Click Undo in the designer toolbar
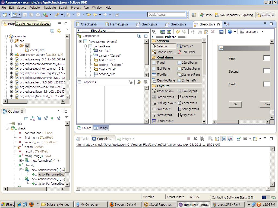This screenshot has width=278, height=208. click(178, 32)
